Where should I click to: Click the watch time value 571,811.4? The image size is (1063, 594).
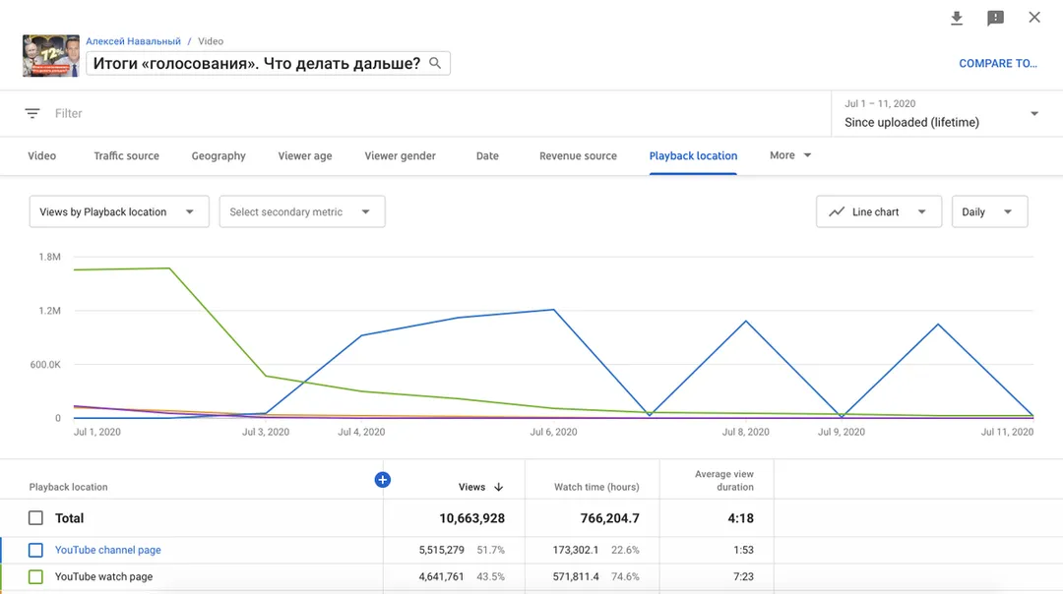pyautogui.click(x=576, y=577)
